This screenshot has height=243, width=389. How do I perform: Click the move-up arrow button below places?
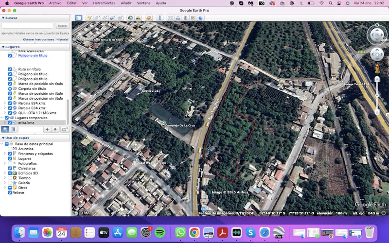[x=47, y=129]
